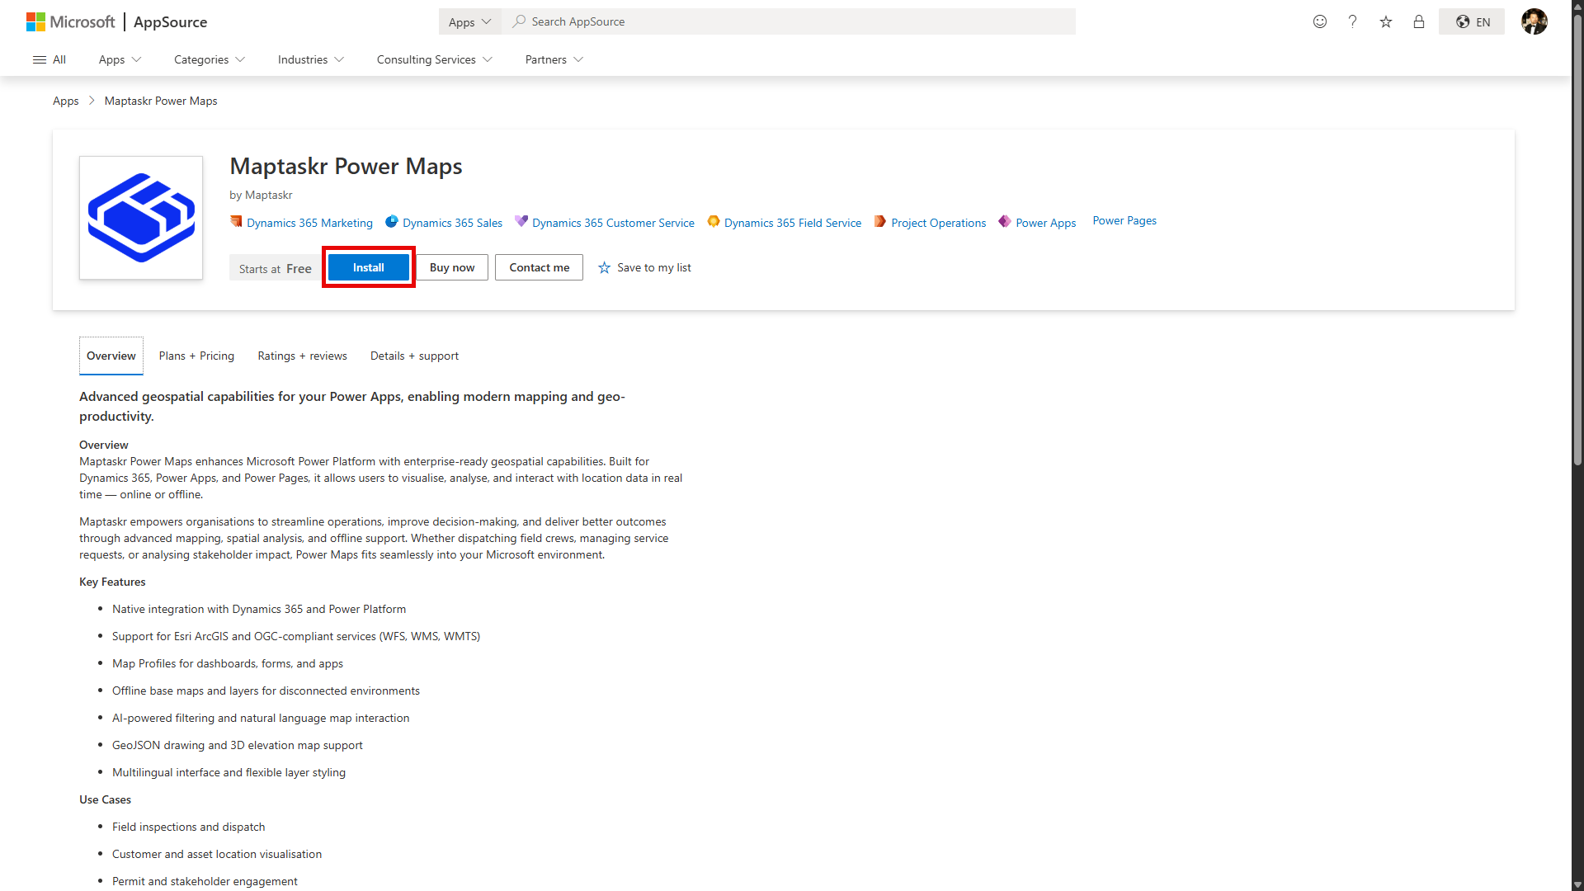Click the Power Apps product icon
This screenshot has height=891, width=1584.
coord(1005,222)
